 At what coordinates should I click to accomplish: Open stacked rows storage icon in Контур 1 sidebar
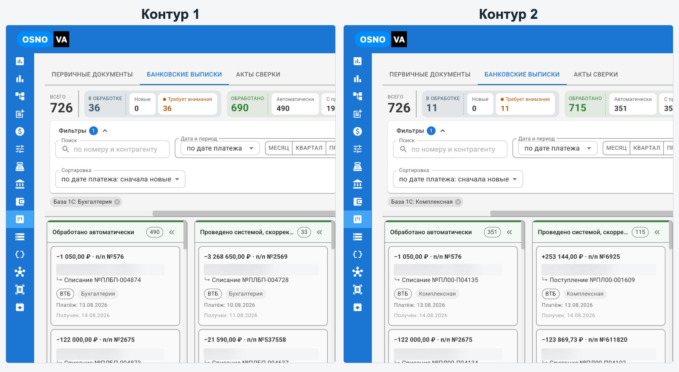[x=20, y=237]
